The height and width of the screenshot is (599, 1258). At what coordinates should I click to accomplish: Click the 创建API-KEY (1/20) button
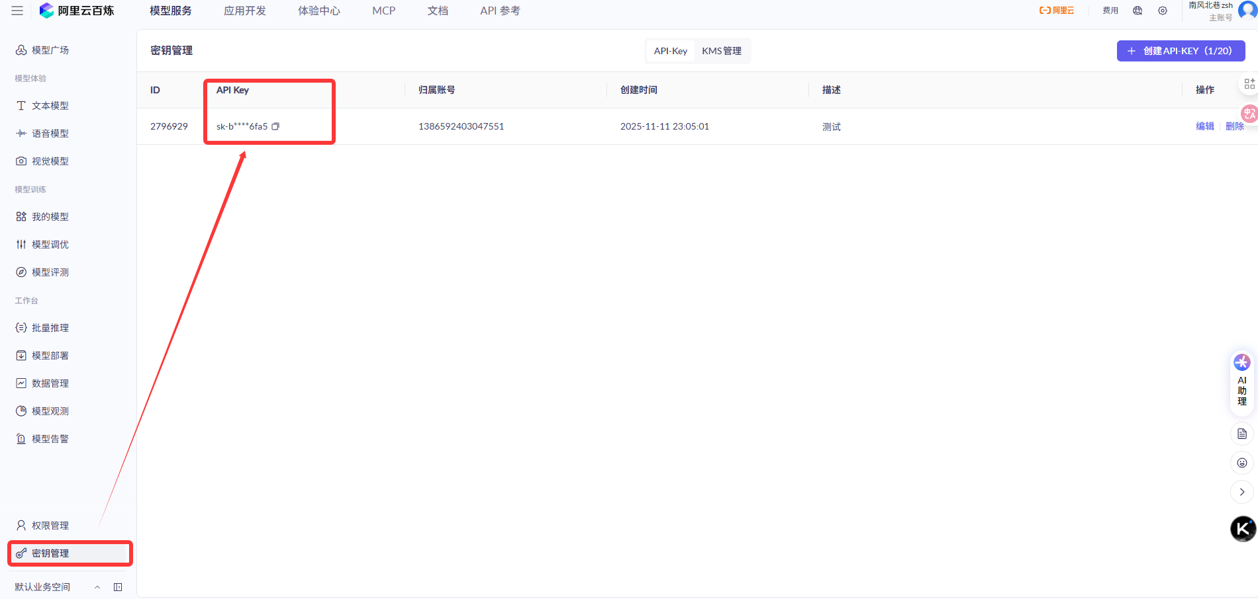point(1181,51)
